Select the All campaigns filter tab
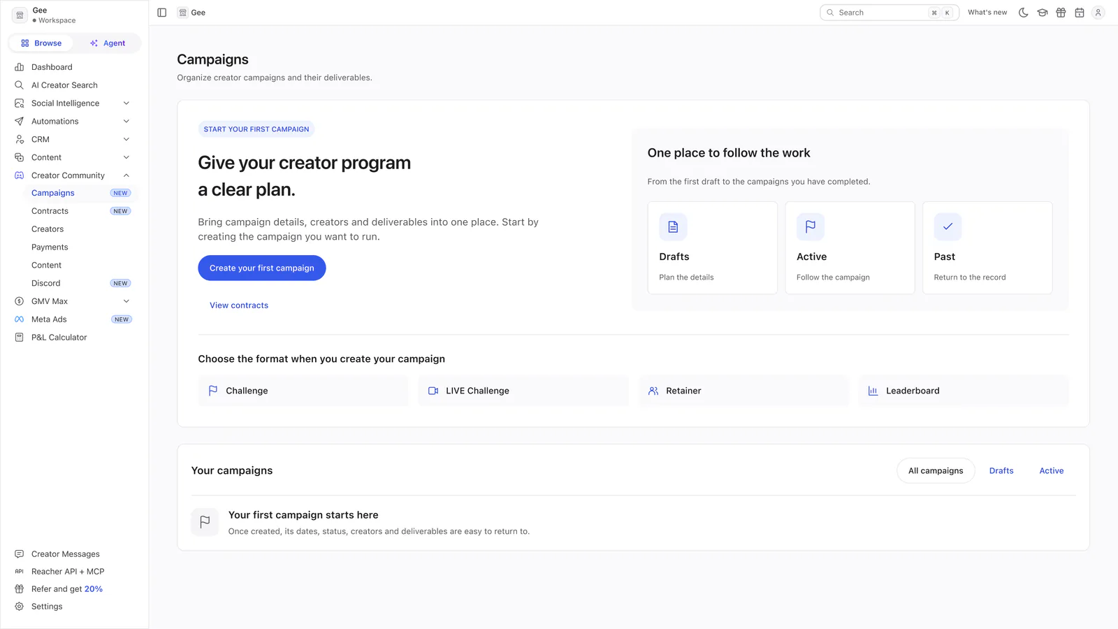Viewport: 1118px width, 629px height. (x=936, y=471)
